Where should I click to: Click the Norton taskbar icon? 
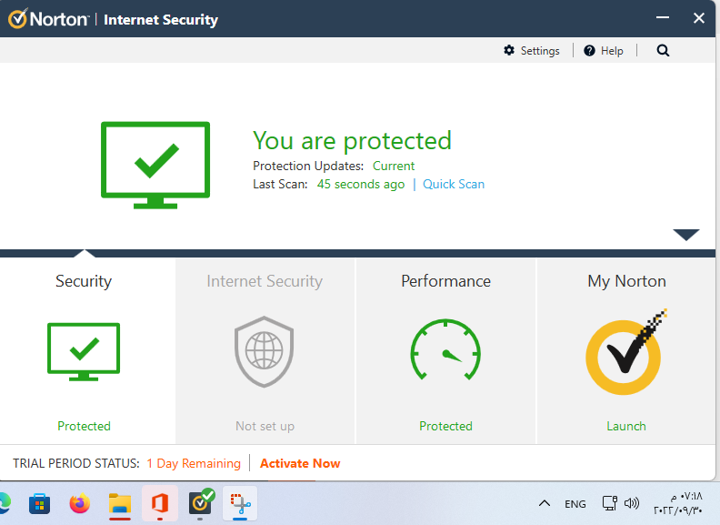click(x=200, y=502)
